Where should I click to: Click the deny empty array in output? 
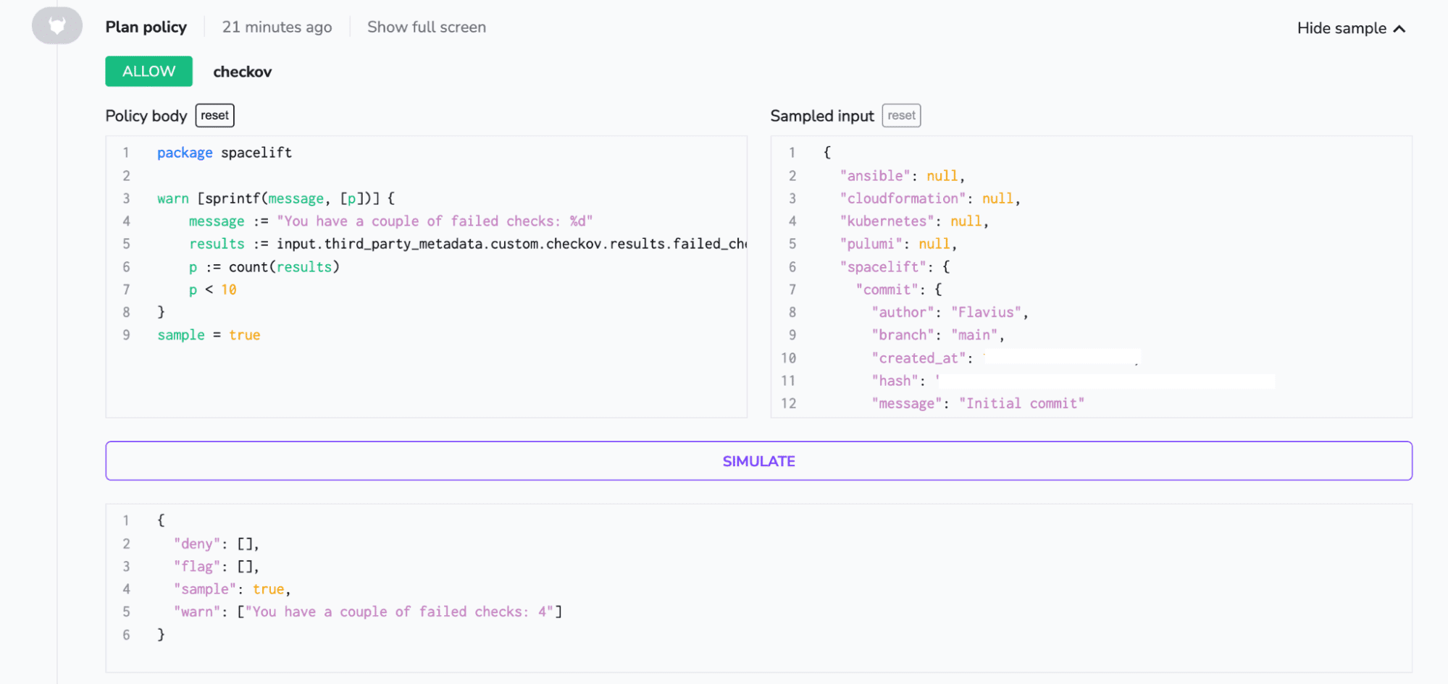215,543
